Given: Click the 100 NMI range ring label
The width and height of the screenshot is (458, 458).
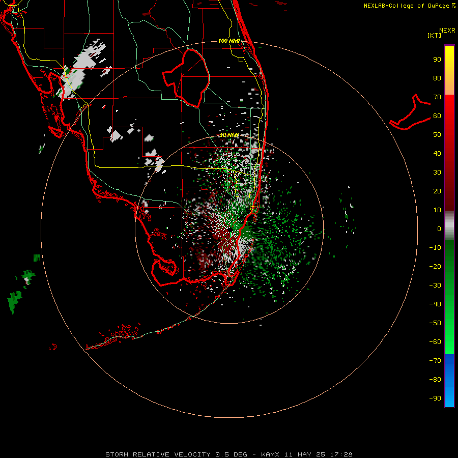Looking at the screenshot, I should pos(229,41).
